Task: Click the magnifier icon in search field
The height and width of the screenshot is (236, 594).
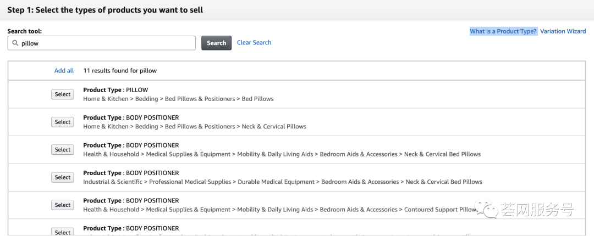Action: [x=15, y=43]
